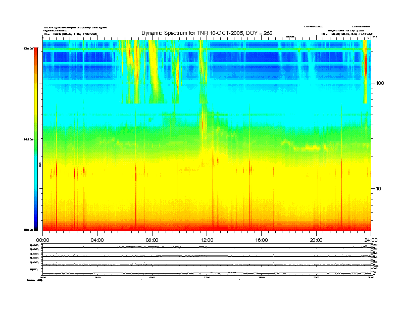Click the 00:00 time label under the spectrum
The image size is (400, 309).
pos(42,240)
